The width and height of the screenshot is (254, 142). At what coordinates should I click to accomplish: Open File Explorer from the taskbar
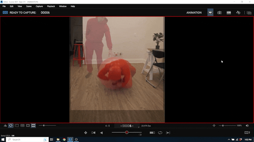[x=58, y=139]
